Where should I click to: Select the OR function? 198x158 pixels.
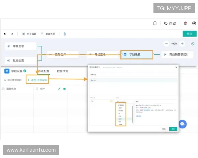(x=119, y=122)
